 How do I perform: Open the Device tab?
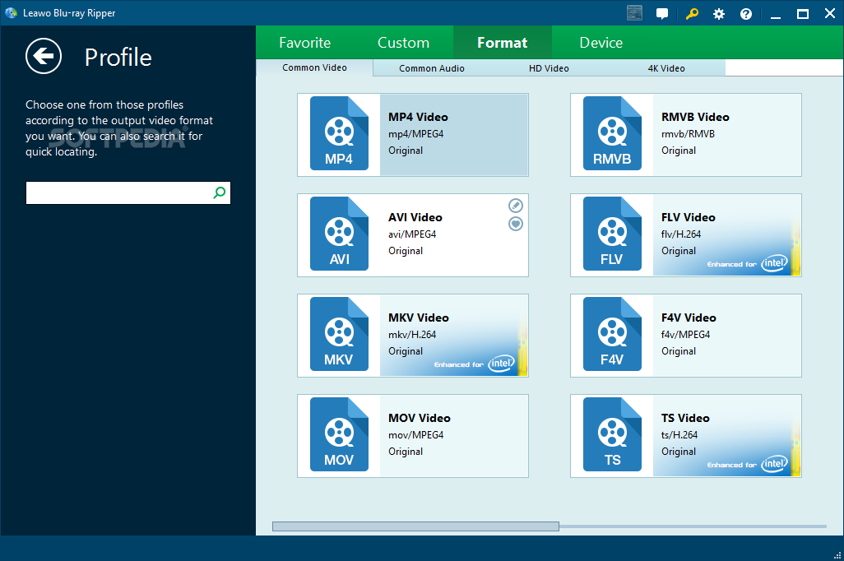601,43
